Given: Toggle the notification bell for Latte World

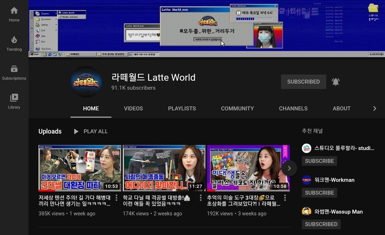Looking at the screenshot, I should pyautogui.click(x=336, y=82).
